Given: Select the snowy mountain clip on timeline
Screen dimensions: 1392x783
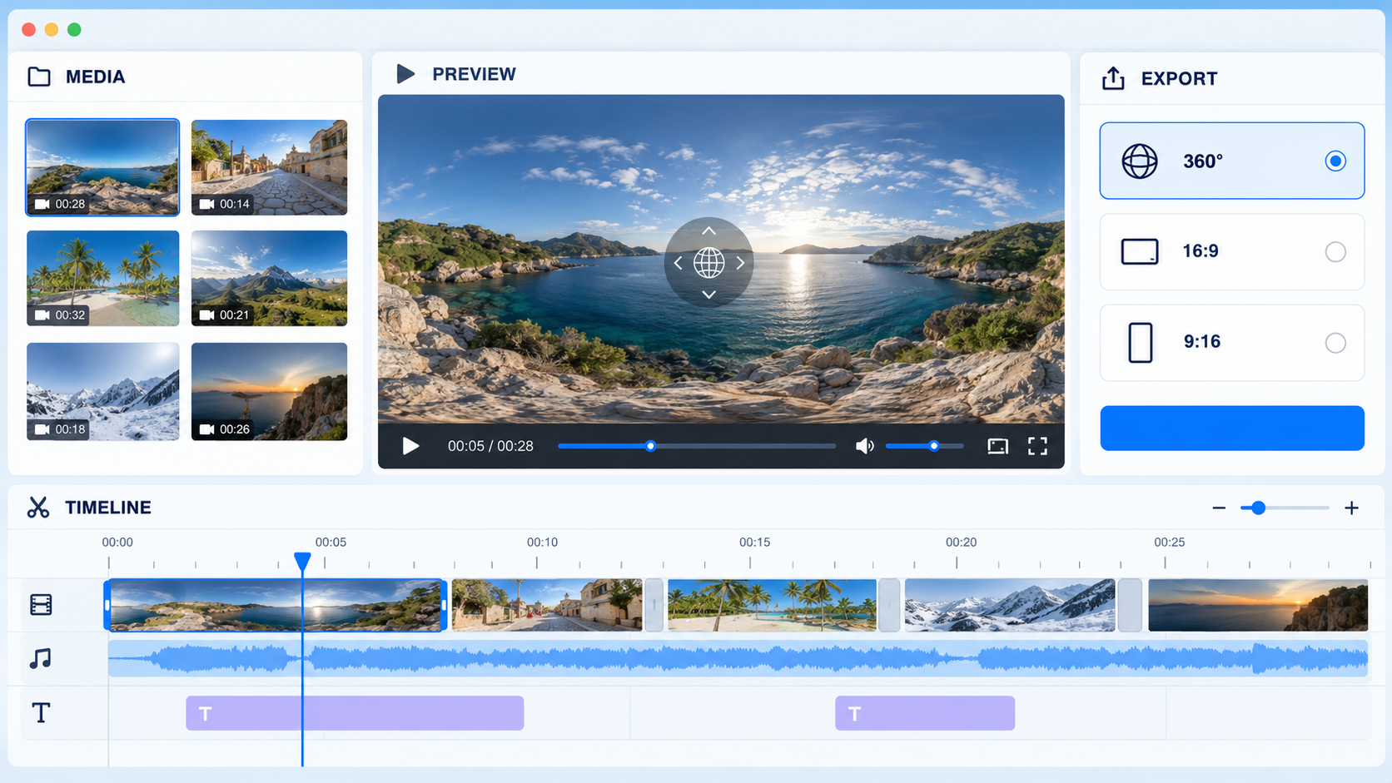Looking at the screenshot, I should pyautogui.click(x=1010, y=605).
